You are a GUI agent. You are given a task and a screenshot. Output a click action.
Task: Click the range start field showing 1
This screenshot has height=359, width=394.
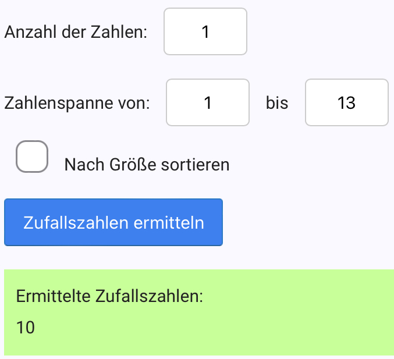(x=208, y=102)
